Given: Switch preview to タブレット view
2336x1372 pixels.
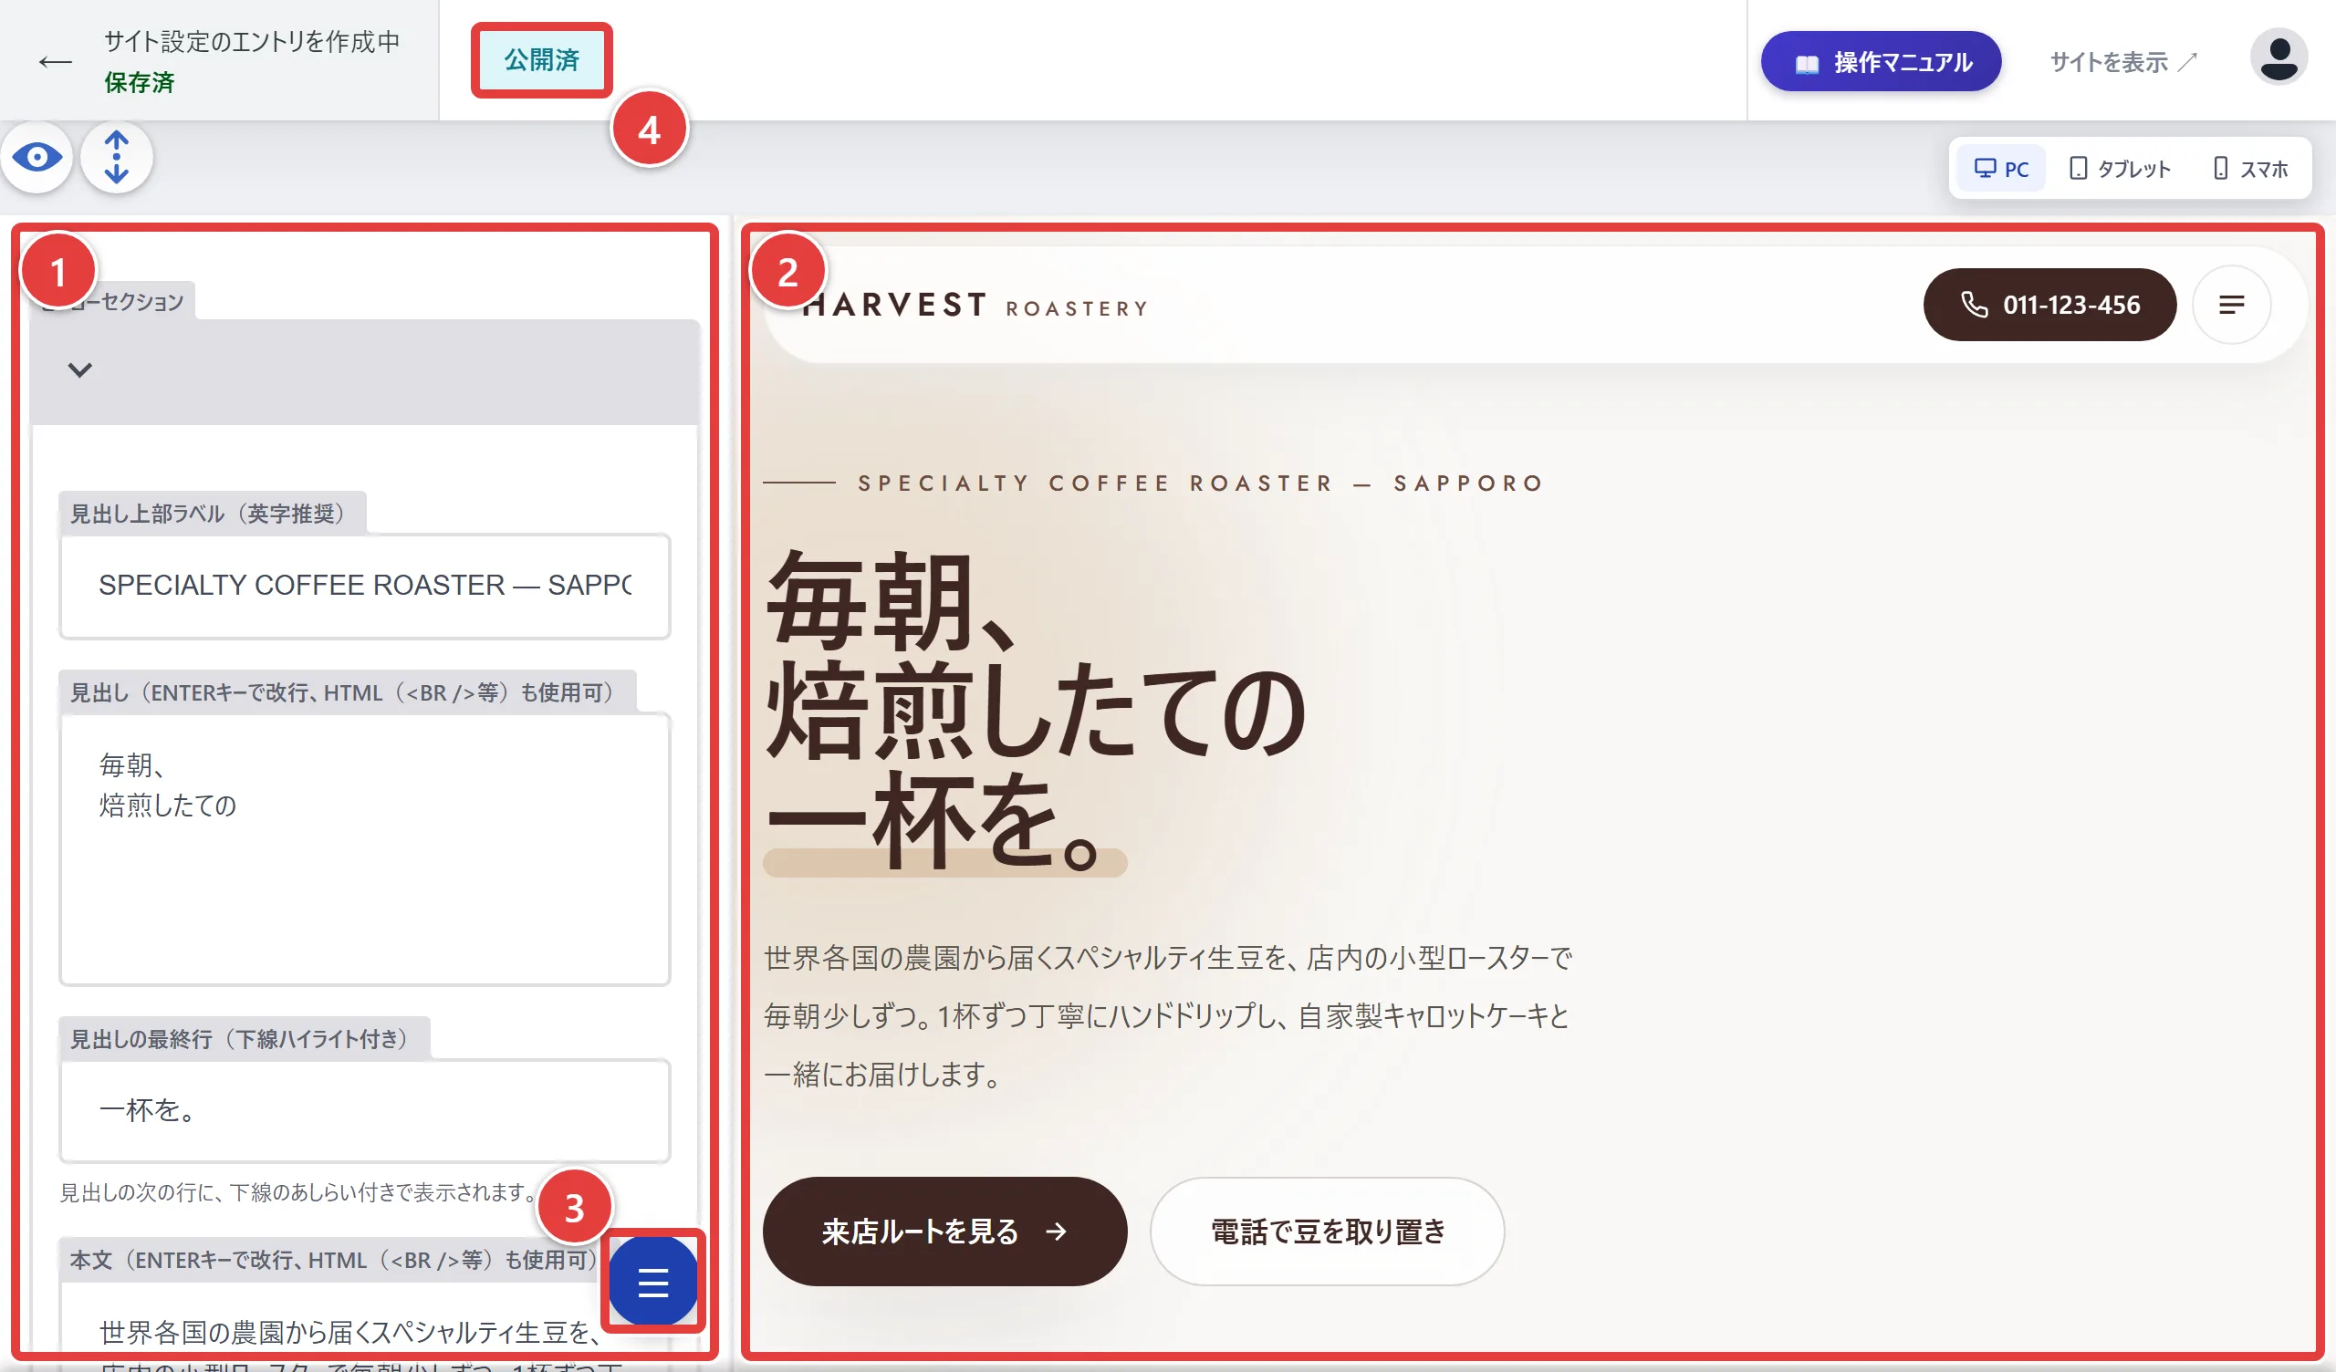Looking at the screenshot, I should (2121, 169).
